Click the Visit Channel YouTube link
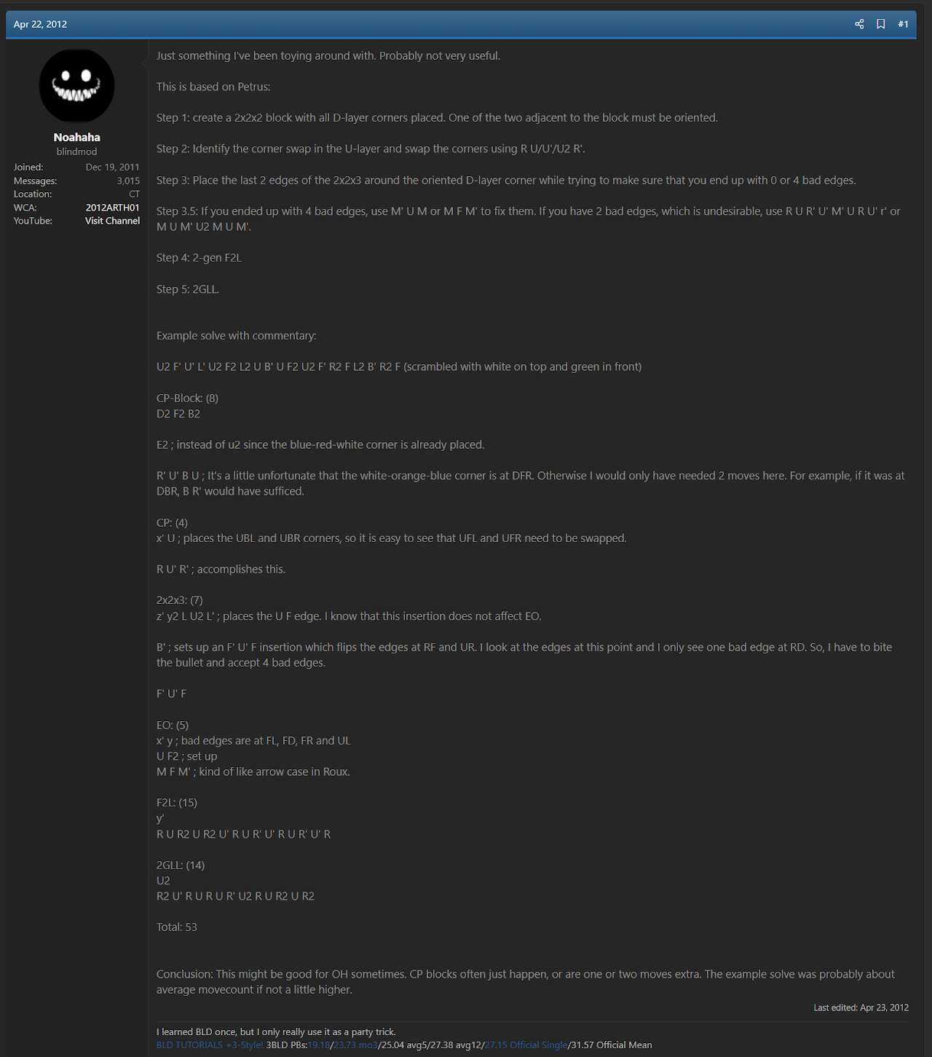 point(112,221)
